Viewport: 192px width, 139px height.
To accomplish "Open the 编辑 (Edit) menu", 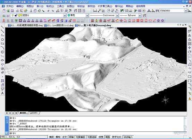I will point(20,6).
